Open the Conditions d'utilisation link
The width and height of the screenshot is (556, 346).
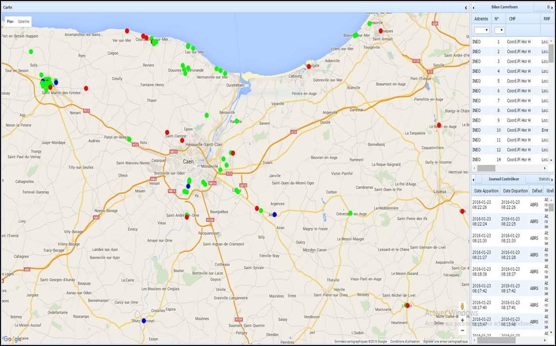(x=405, y=341)
